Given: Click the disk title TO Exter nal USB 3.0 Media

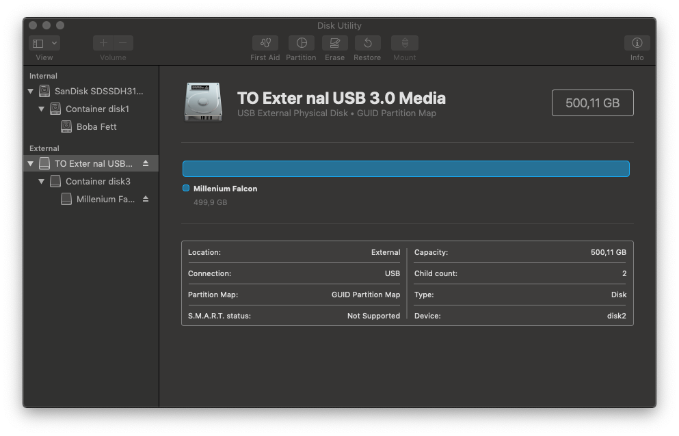Looking at the screenshot, I should point(341,98).
